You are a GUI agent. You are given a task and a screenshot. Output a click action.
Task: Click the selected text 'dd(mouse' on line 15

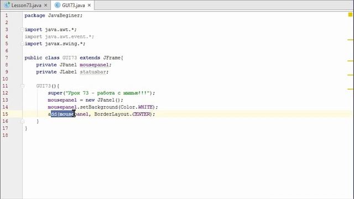(x=63, y=114)
